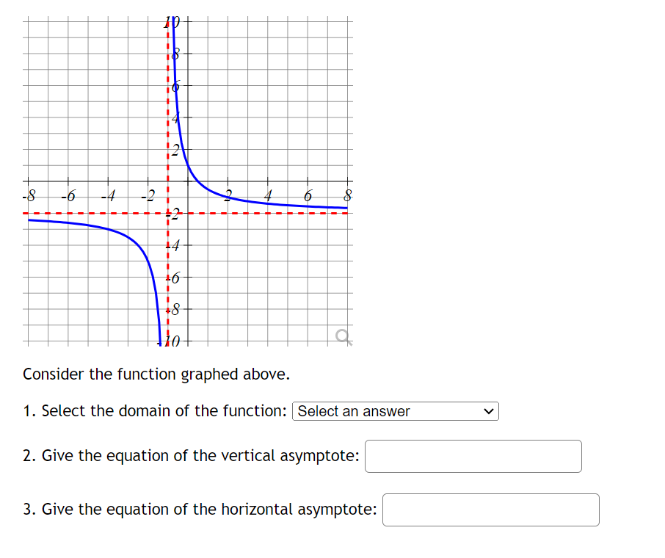
Task: Click question 2 about the vertical asymptote
Action: (x=191, y=456)
